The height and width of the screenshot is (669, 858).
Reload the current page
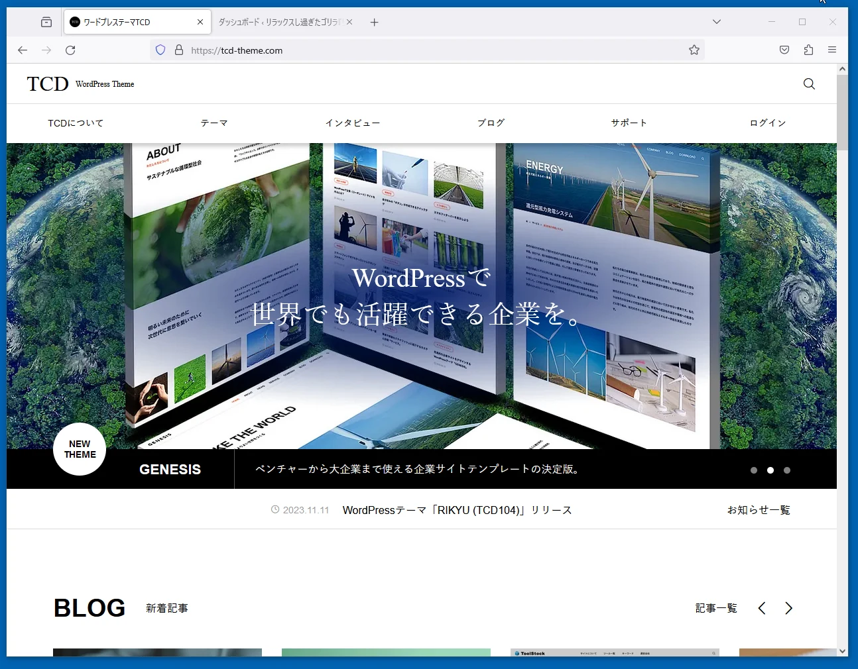(70, 50)
